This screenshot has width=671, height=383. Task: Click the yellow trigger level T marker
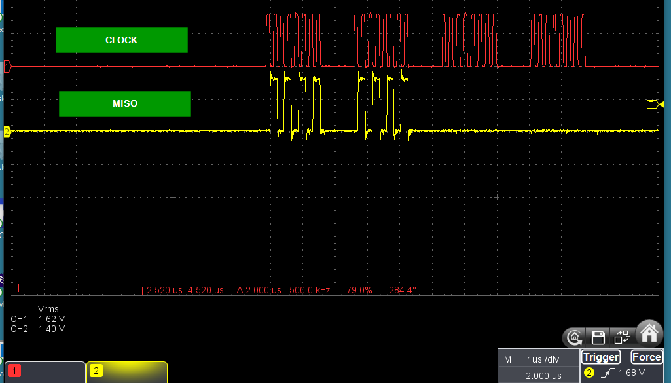[653, 105]
